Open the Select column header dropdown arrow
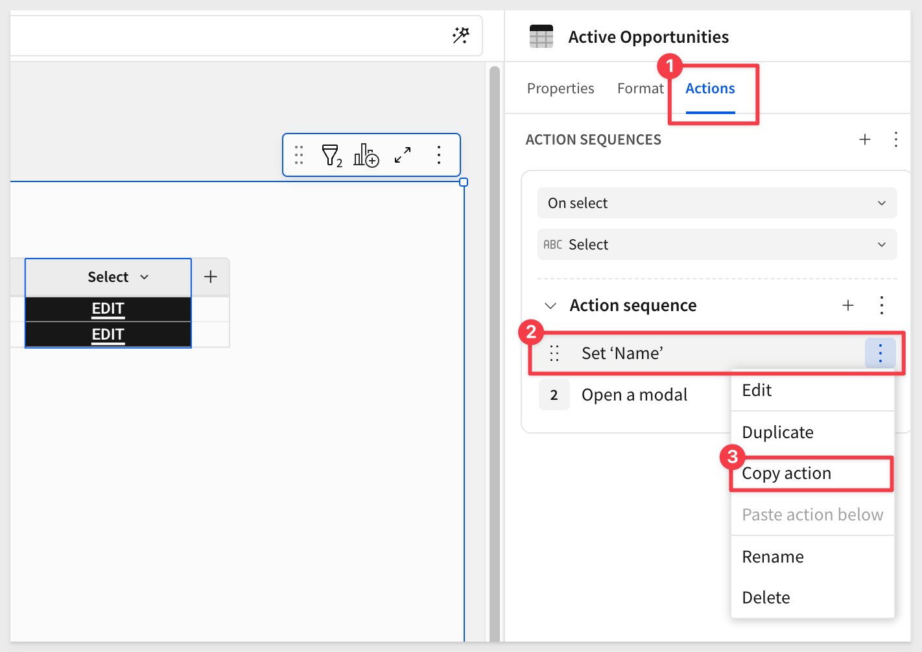 (x=145, y=277)
